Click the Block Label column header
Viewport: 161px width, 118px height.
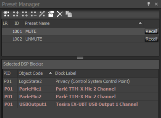(106, 73)
